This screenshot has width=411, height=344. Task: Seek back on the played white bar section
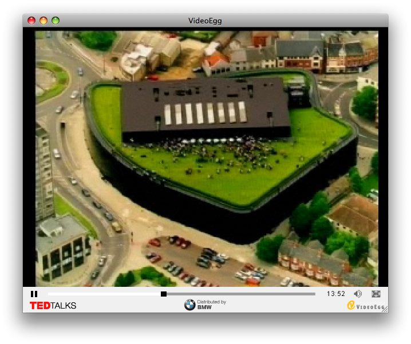(103, 294)
